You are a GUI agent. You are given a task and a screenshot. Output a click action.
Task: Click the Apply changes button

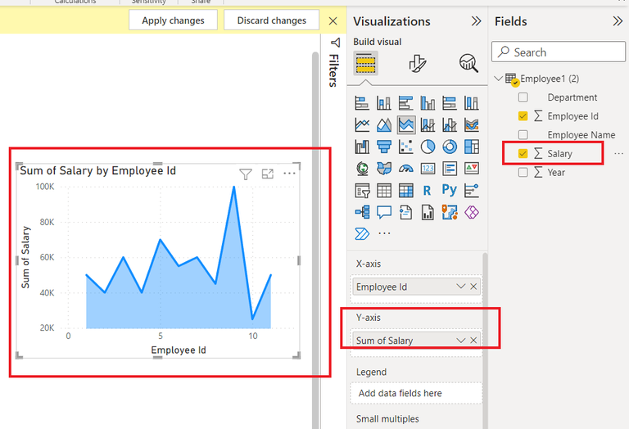point(173,20)
